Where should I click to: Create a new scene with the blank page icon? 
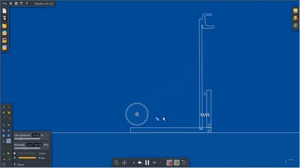4,11
